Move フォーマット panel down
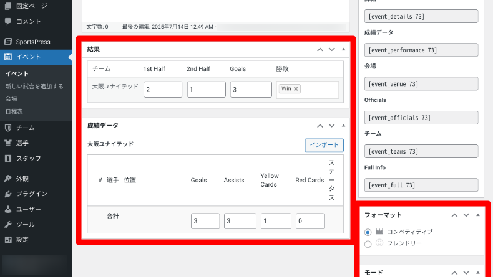The width and height of the screenshot is (493, 277). [x=466, y=215]
